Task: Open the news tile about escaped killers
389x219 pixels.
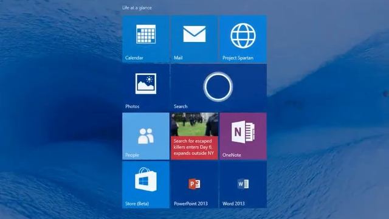Action: pos(194,136)
